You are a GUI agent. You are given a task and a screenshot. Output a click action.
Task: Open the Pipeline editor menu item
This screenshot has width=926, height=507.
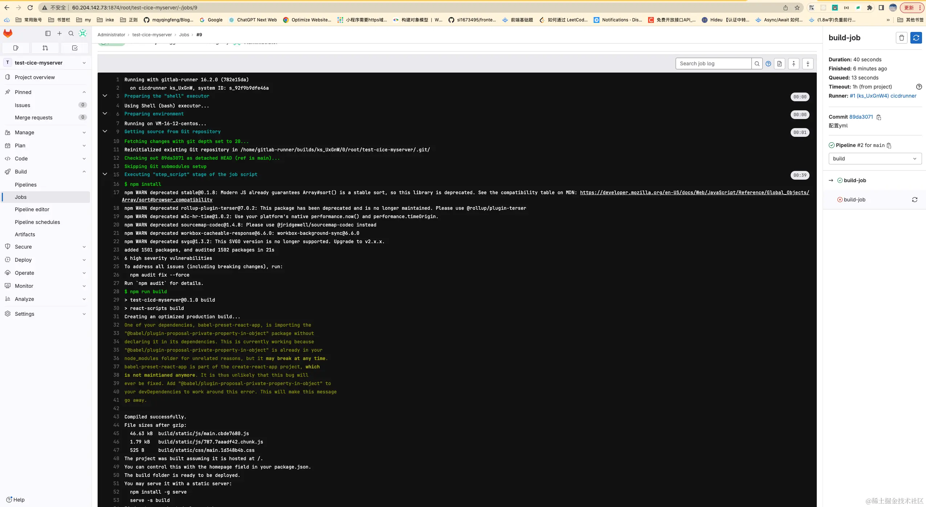[x=32, y=209]
